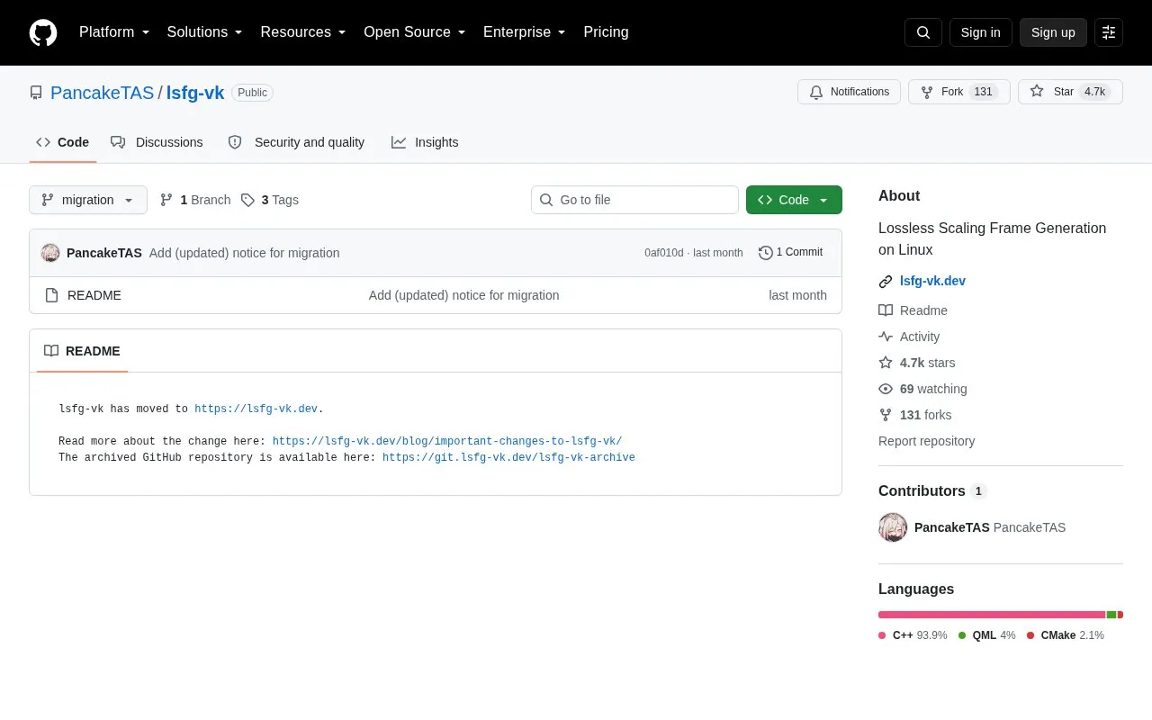View 69 watching in sidebar
This screenshot has height=720, width=1152.
click(x=923, y=389)
